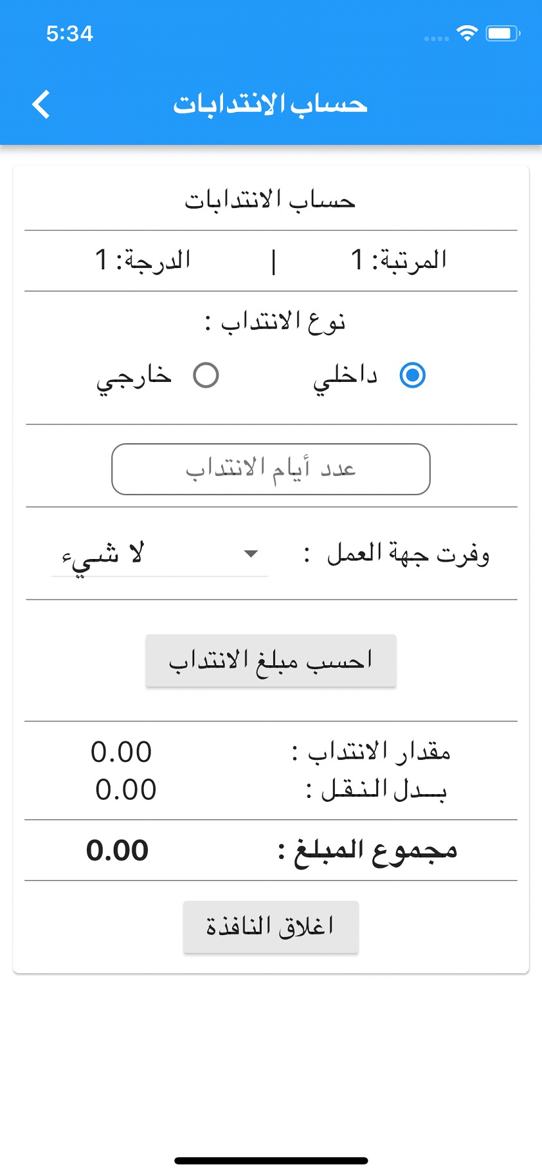Tap the المرتبة: 1 label
The image size is (542, 1176).
pyautogui.click(x=399, y=260)
